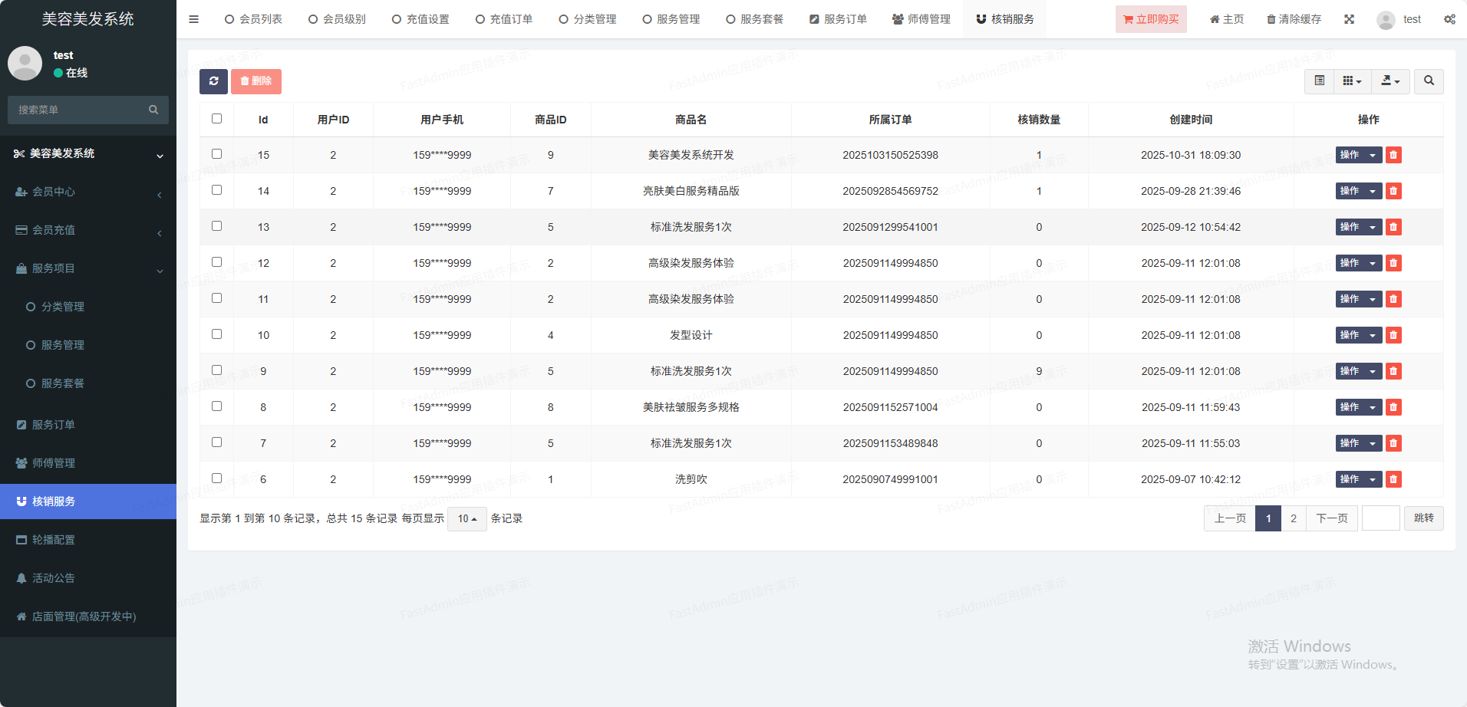Click the page jump number input field
The image size is (1467, 707).
point(1380,518)
